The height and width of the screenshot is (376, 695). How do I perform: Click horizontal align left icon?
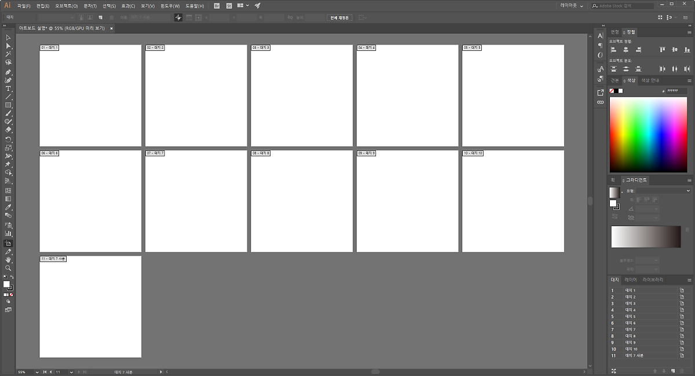pos(613,50)
